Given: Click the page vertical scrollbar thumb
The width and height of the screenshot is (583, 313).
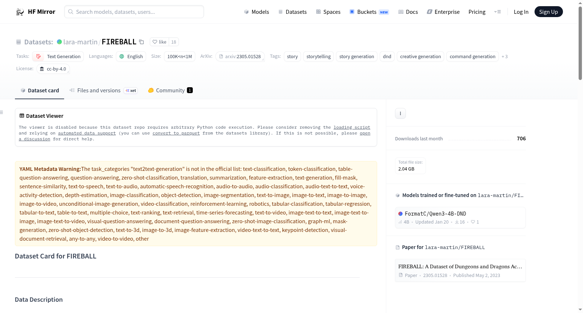Looking at the screenshot, I should coord(580,43).
